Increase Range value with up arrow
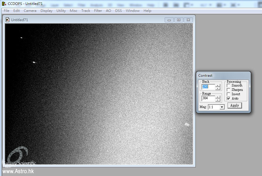The image size is (262, 176). coord(218,97)
